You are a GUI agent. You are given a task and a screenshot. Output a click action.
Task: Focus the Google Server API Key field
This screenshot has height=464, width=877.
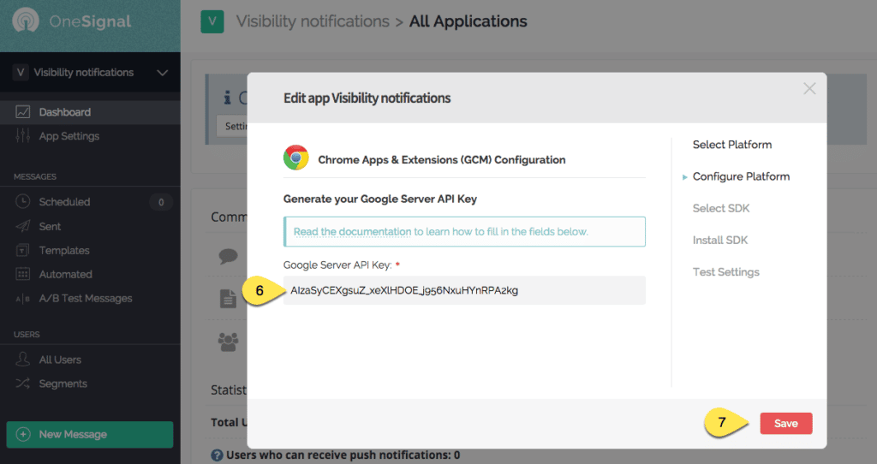pyautogui.click(x=464, y=290)
